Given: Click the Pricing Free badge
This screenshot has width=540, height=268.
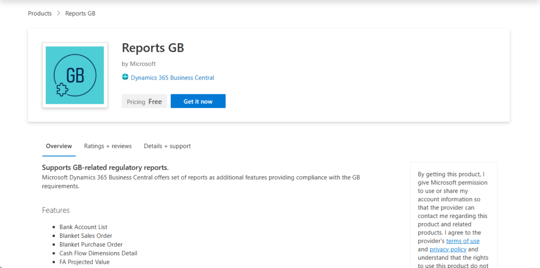Looking at the screenshot, I should pos(144,102).
